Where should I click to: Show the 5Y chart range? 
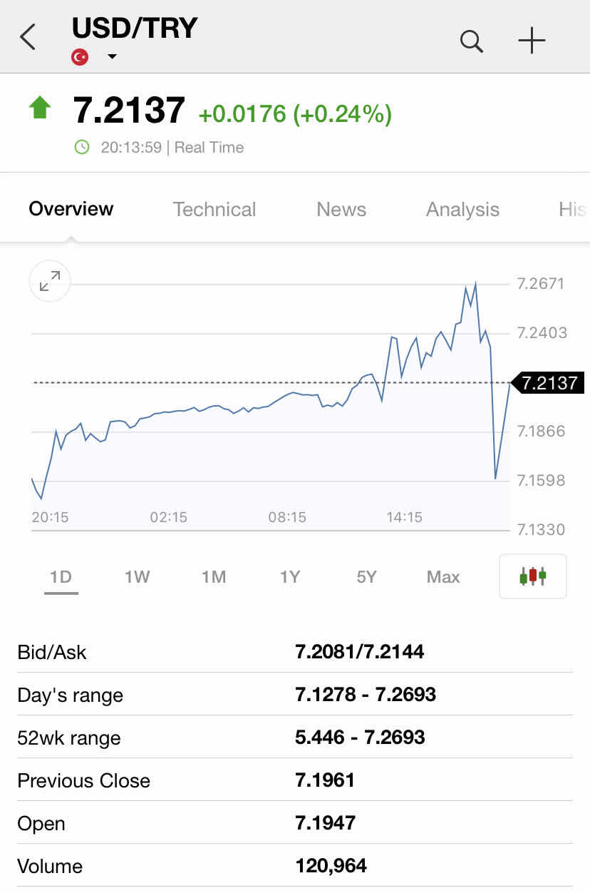(366, 576)
